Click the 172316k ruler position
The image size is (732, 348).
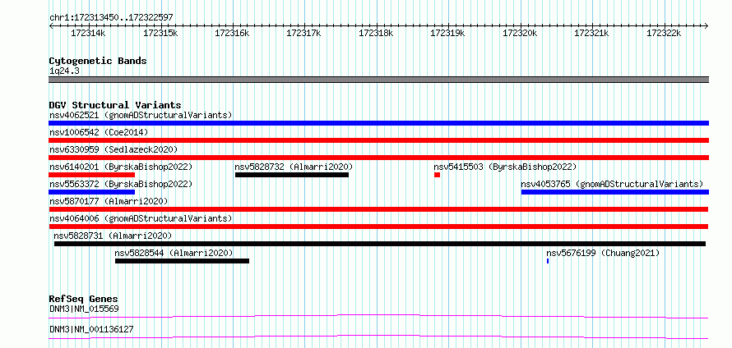point(232,34)
